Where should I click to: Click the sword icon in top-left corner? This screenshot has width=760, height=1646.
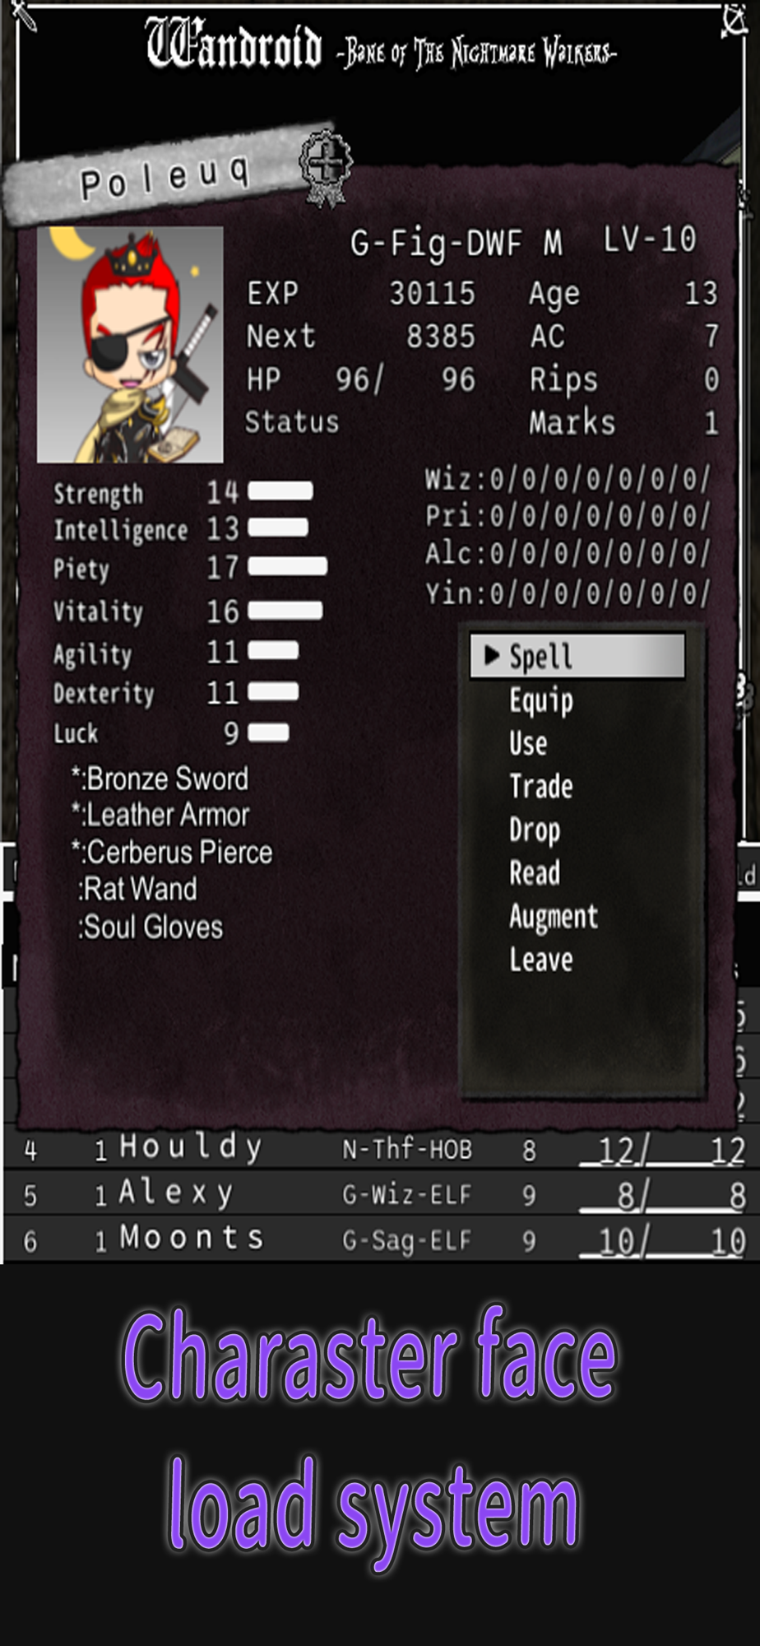(23, 16)
